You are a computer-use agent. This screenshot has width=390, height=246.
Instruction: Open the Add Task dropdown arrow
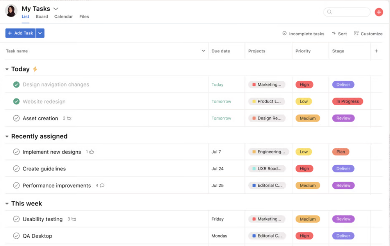[40, 33]
